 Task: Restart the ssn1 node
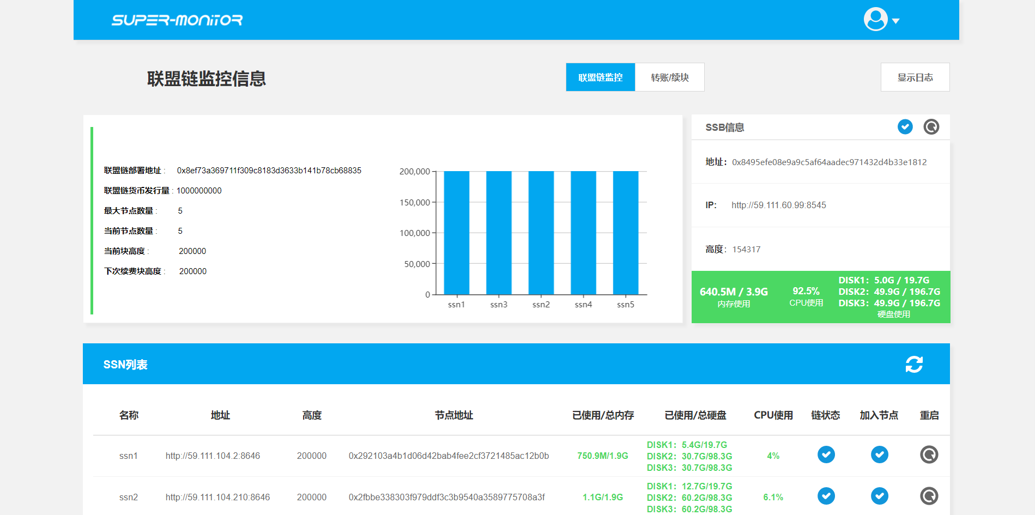click(x=929, y=455)
